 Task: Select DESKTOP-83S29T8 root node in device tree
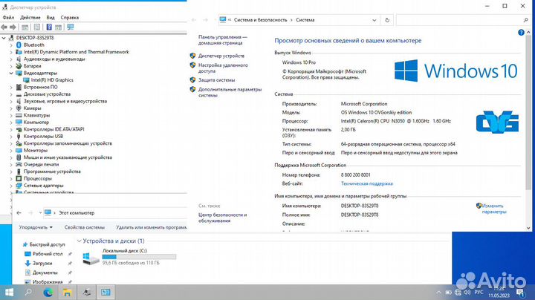tap(35, 38)
